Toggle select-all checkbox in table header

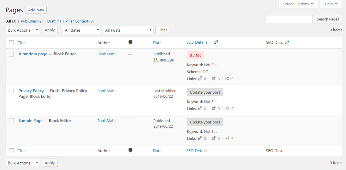(11, 43)
